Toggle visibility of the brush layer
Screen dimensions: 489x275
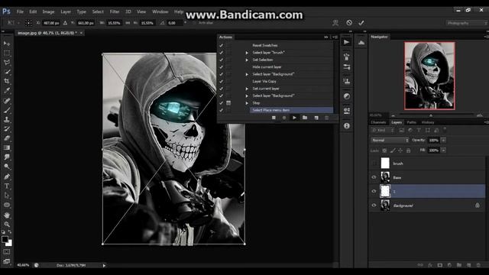tap(374, 163)
